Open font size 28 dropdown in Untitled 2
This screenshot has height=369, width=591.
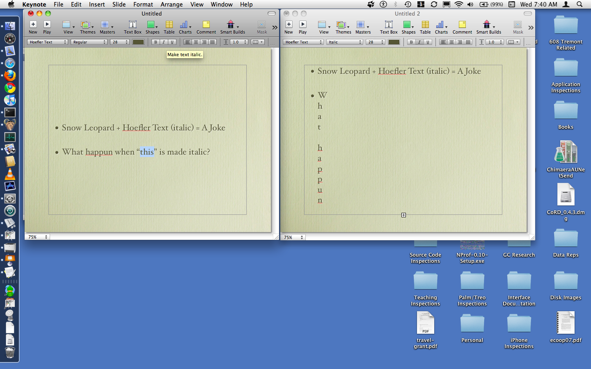pos(376,42)
